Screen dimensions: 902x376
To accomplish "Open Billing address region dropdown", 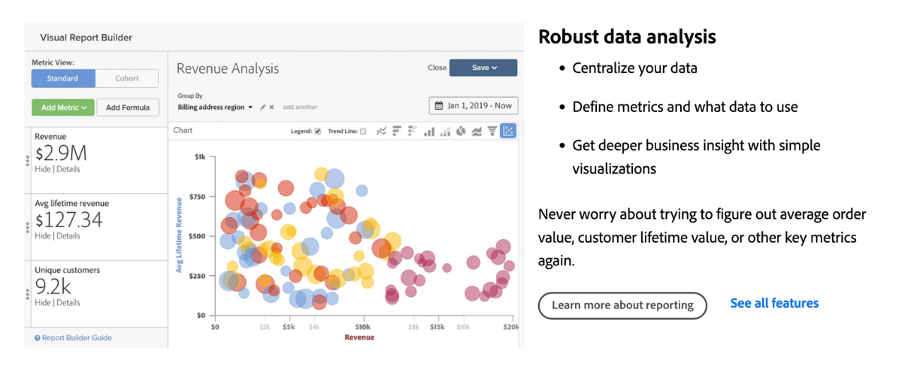I will click(215, 108).
